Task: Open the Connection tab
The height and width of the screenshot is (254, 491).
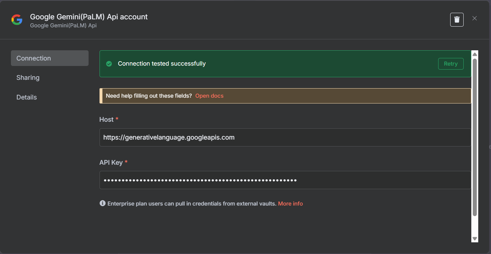Action: [50, 58]
